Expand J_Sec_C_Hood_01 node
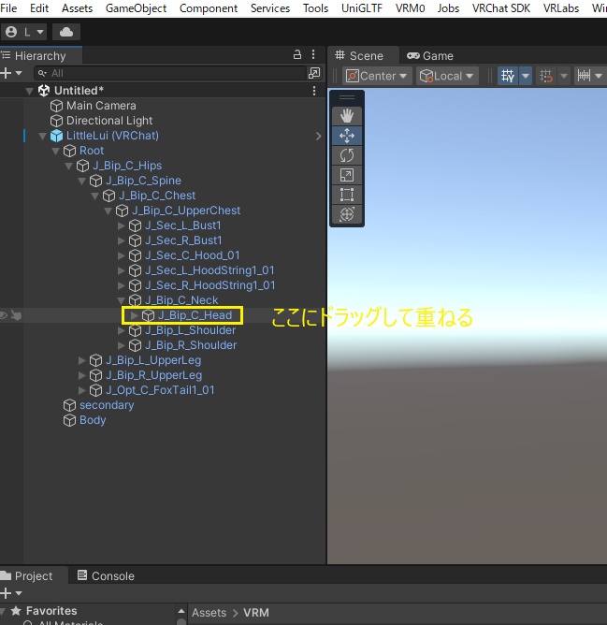This screenshot has height=625, width=607. (x=122, y=255)
